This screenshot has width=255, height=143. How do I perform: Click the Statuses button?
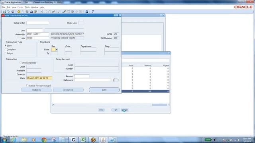pos(36,90)
